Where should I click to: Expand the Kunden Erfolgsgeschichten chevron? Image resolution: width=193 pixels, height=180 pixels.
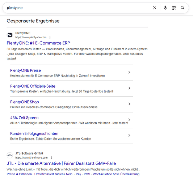(129, 135)
